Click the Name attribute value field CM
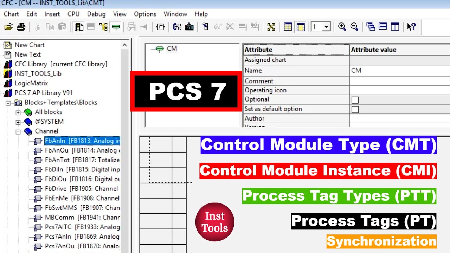This screenshot has width=450, height=253. (x=400, y=71)
